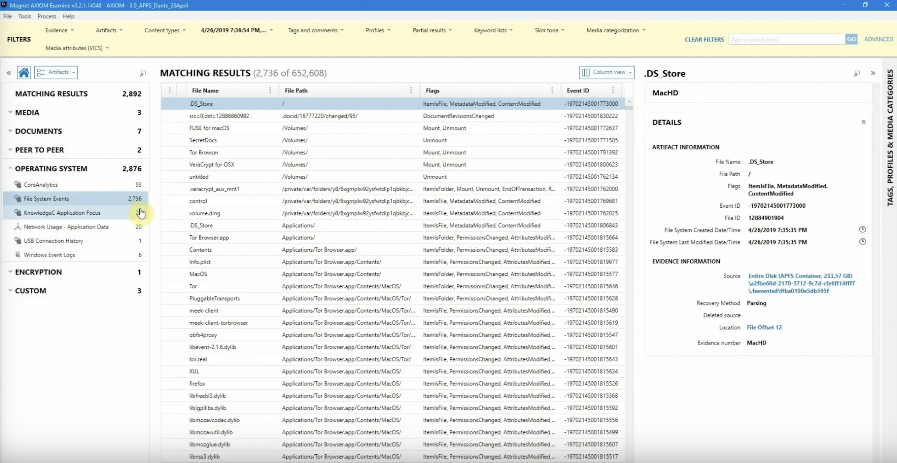Collapse details pane with right double-chevron
Image resolution: width=897 pixels, height=463 pixels.
coord(873,73)
